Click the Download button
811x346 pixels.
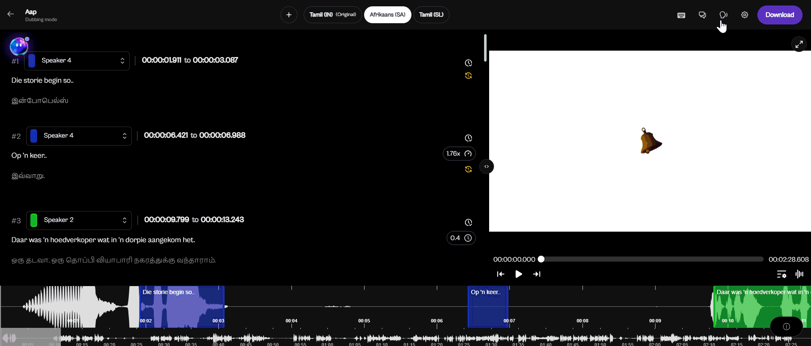[779, 15]
